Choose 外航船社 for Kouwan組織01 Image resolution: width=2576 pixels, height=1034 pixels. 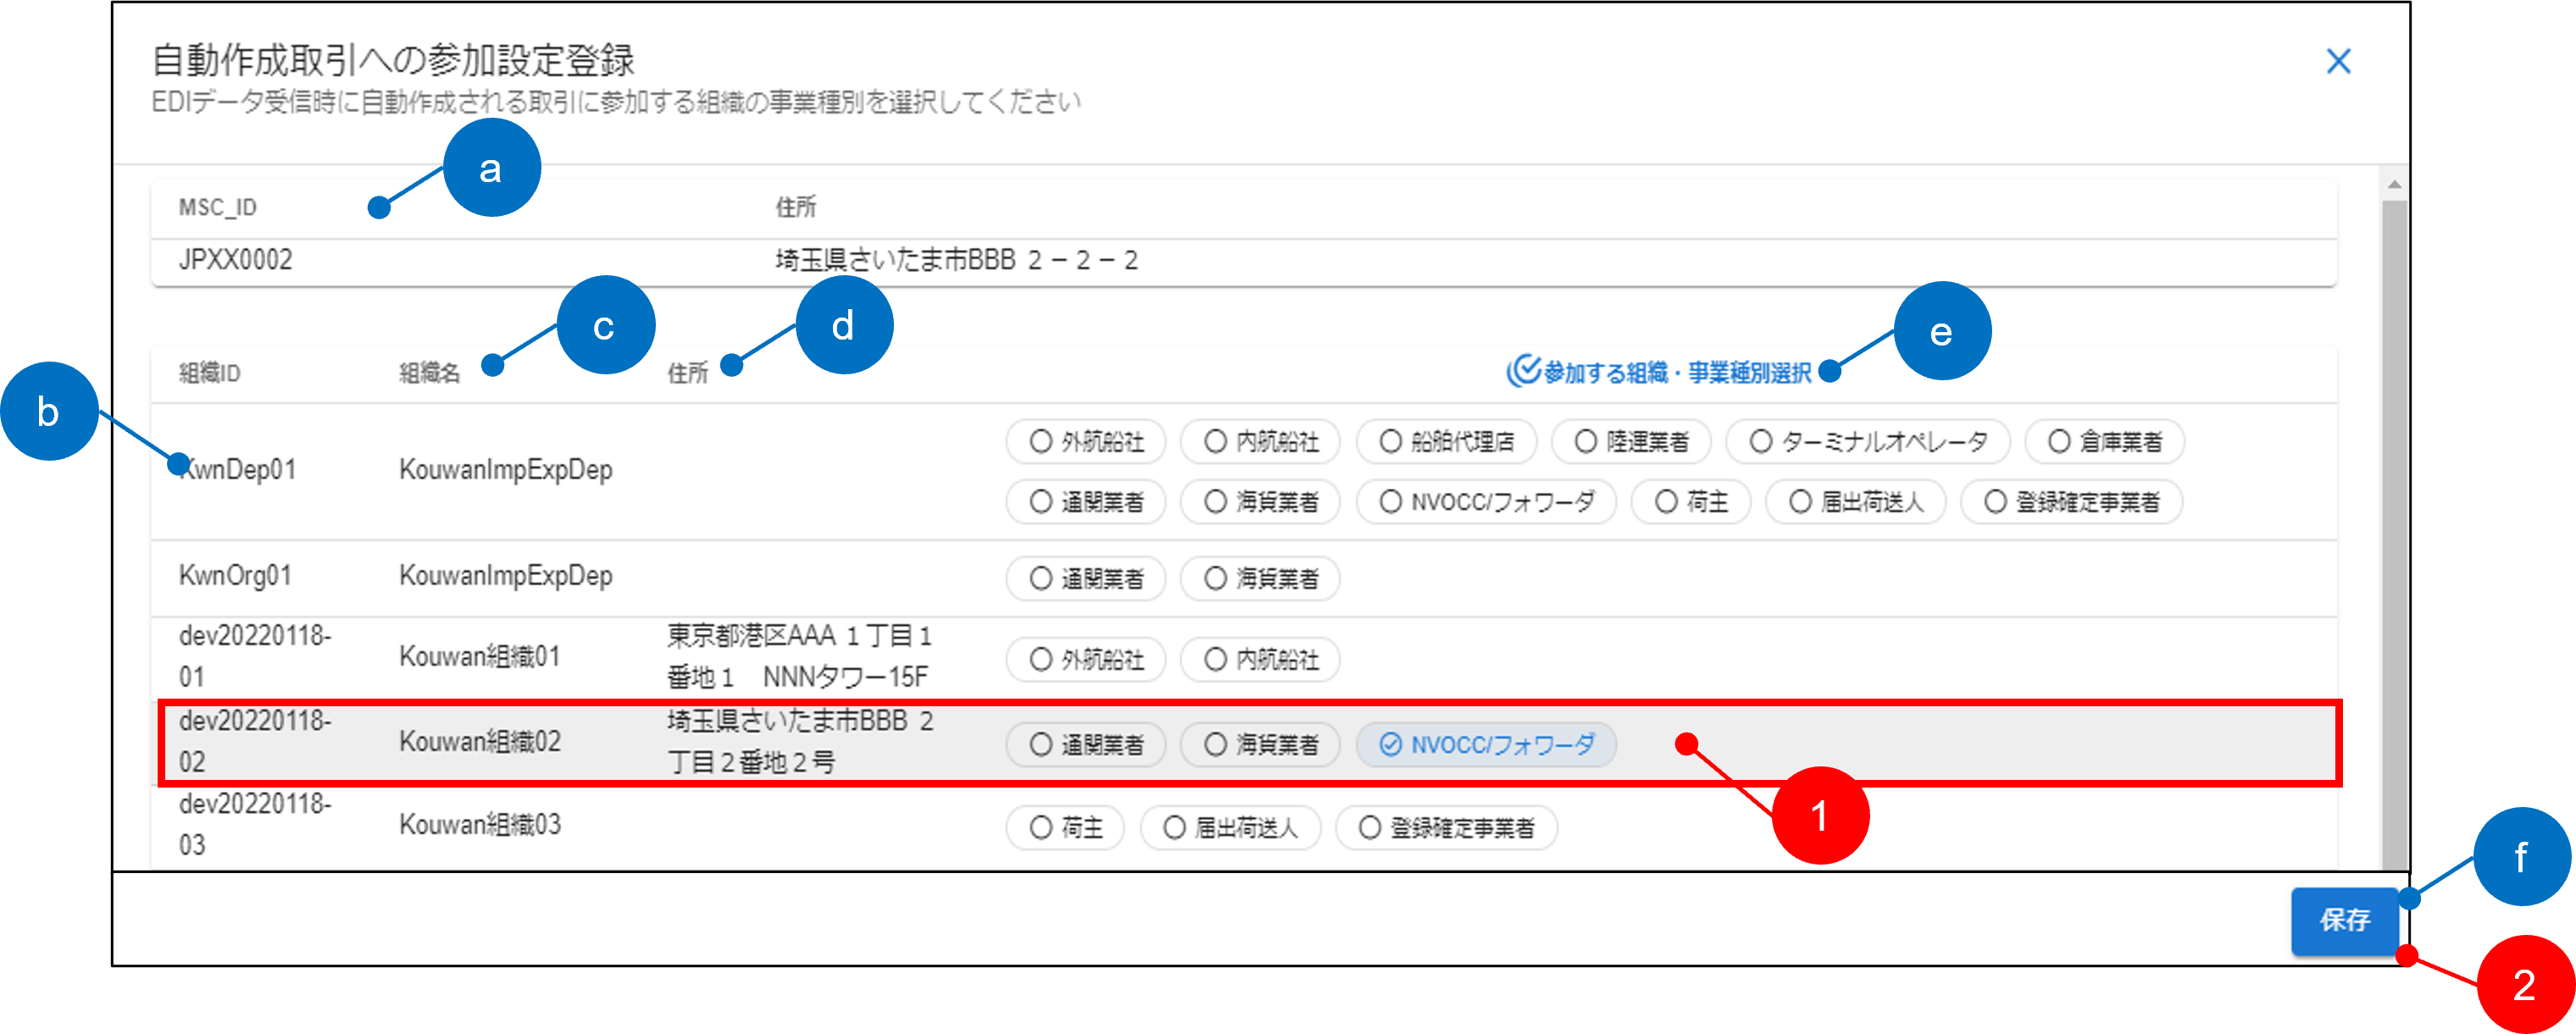(x=1085, y=660)
